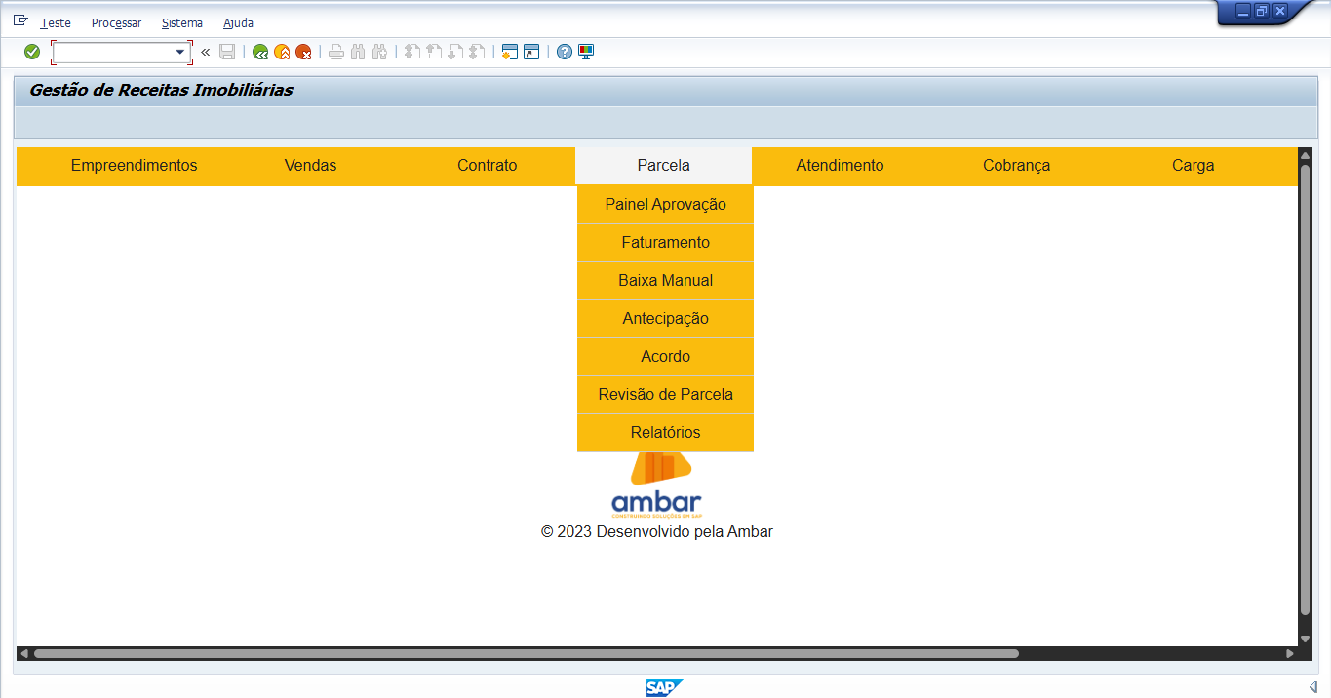Open Help with the question mark icon
Image resolution: width=1331 pixels, height=698 pixels.
(x=565, y=52)
